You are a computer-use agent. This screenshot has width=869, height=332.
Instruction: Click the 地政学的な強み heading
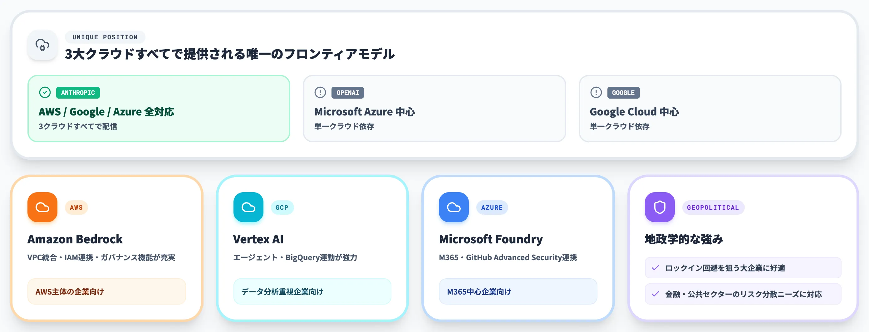tap(684, 239)
